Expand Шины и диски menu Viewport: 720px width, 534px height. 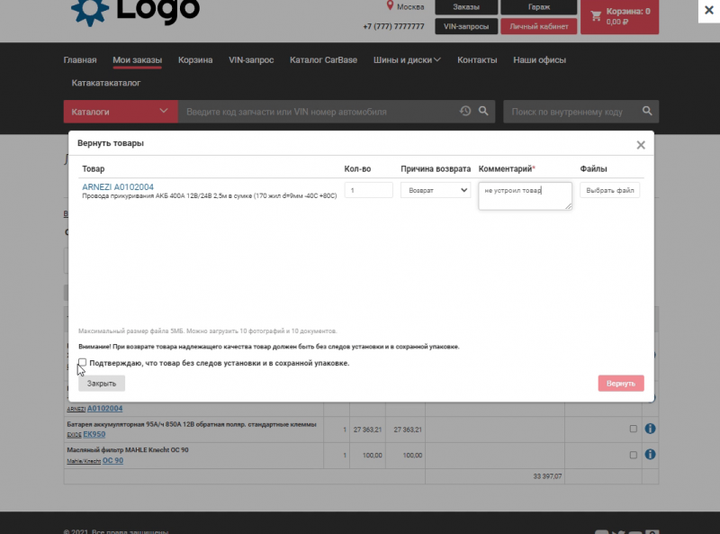tap(408, 60)
